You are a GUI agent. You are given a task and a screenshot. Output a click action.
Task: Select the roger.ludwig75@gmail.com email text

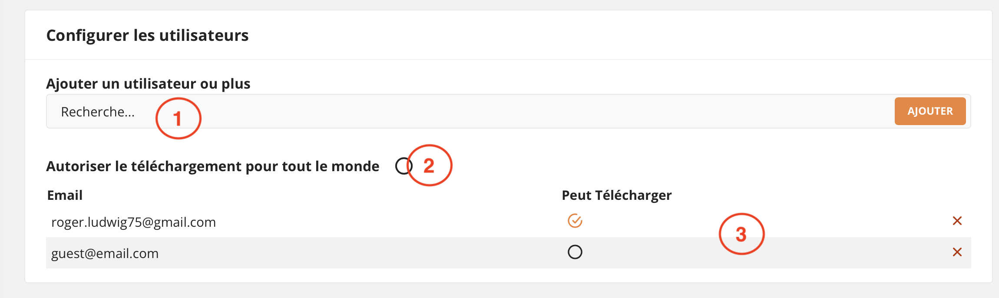133,222
